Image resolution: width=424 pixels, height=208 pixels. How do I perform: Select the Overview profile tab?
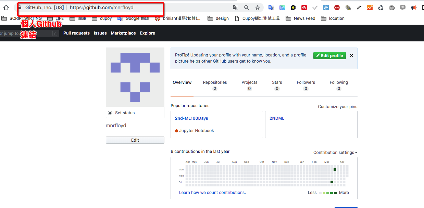click(182, 82)
